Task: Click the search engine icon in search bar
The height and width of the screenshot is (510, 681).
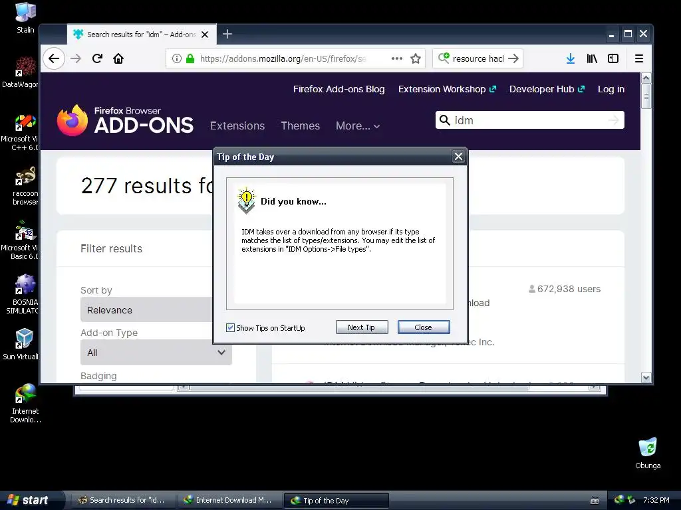Action: coord(444,58)
